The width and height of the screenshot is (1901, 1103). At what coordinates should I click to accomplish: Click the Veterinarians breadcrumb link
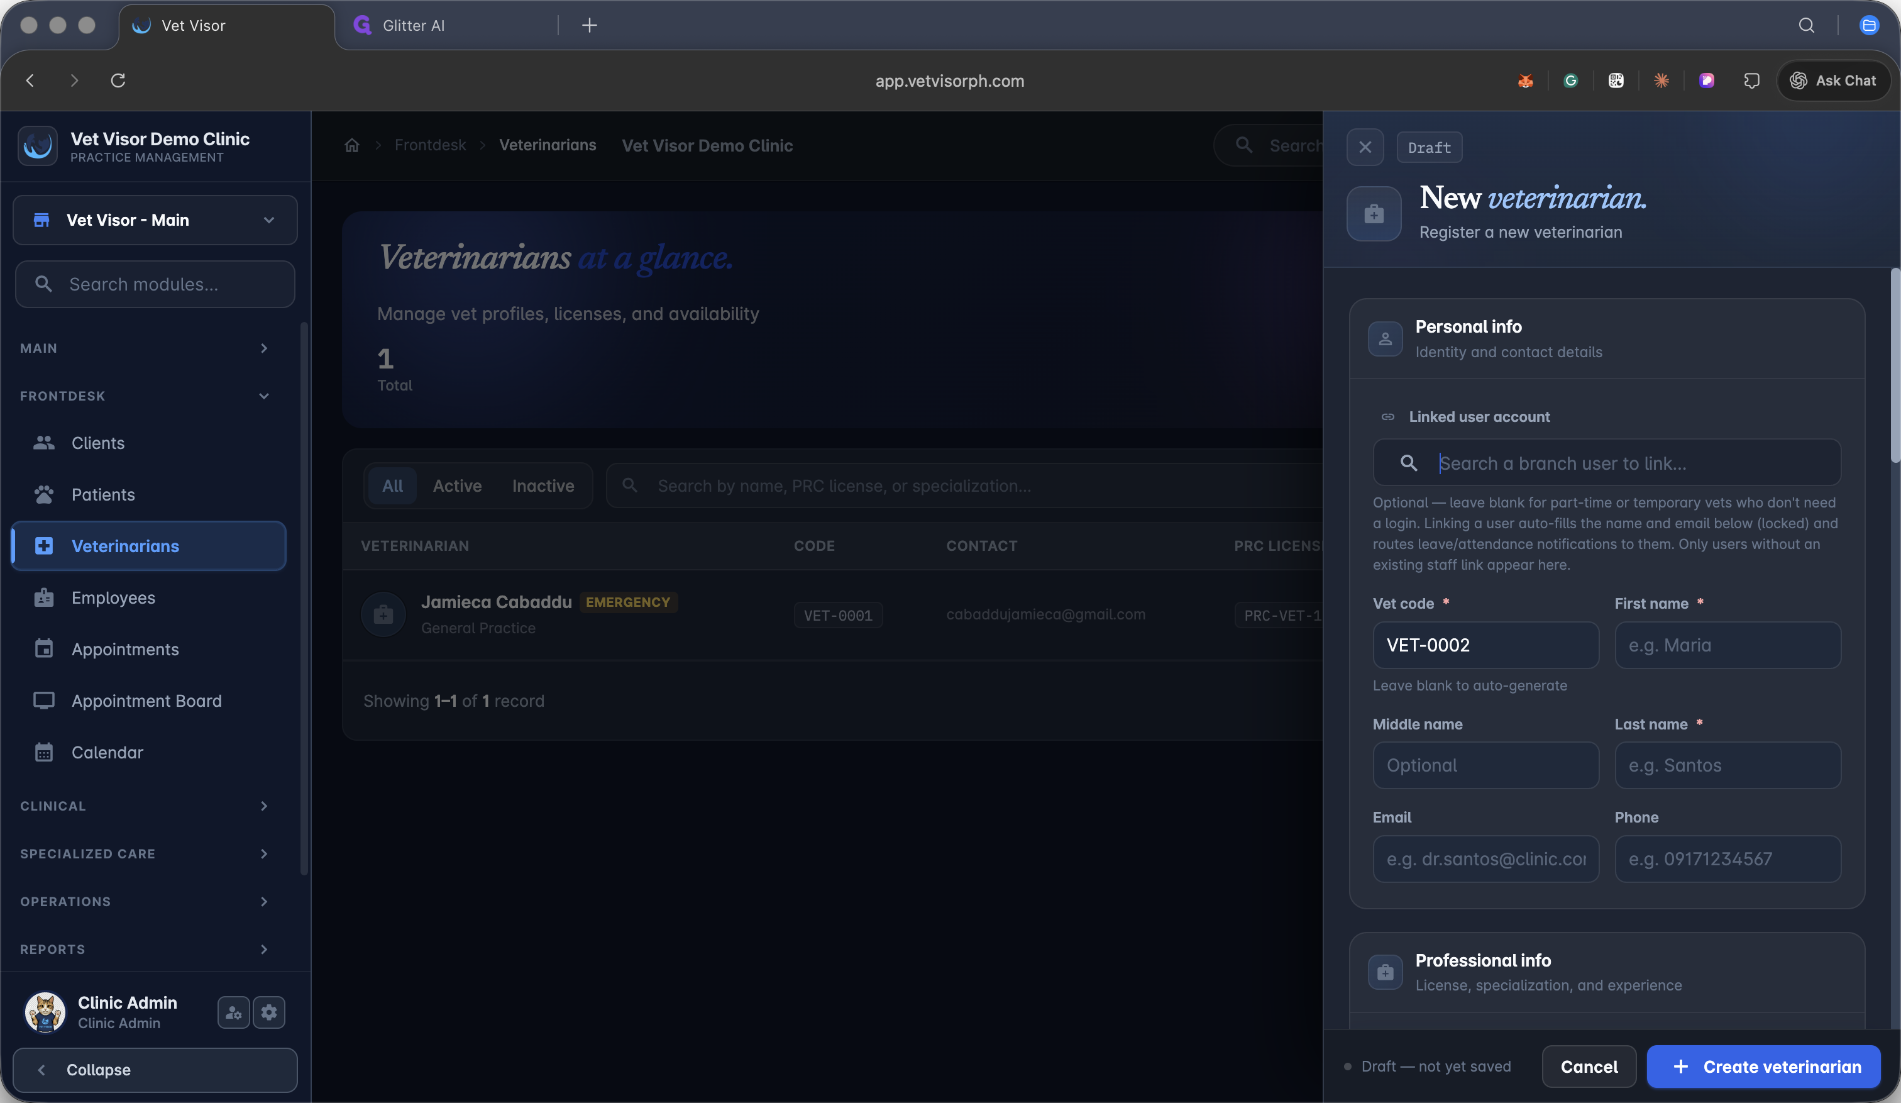coord(548,145)
